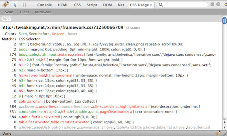Open the Script tab

point(91,5)
